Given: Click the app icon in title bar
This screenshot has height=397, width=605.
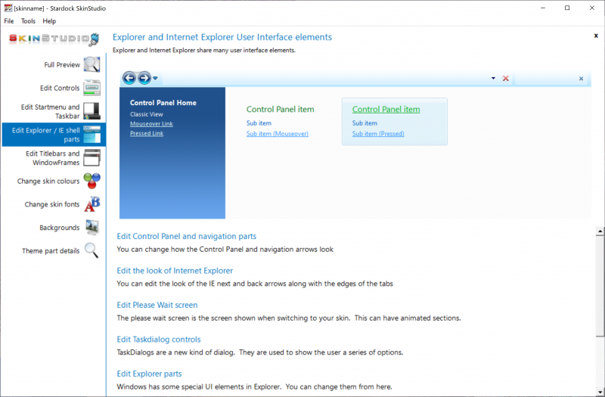Looking at the screenshot, I should click(8, 8).
